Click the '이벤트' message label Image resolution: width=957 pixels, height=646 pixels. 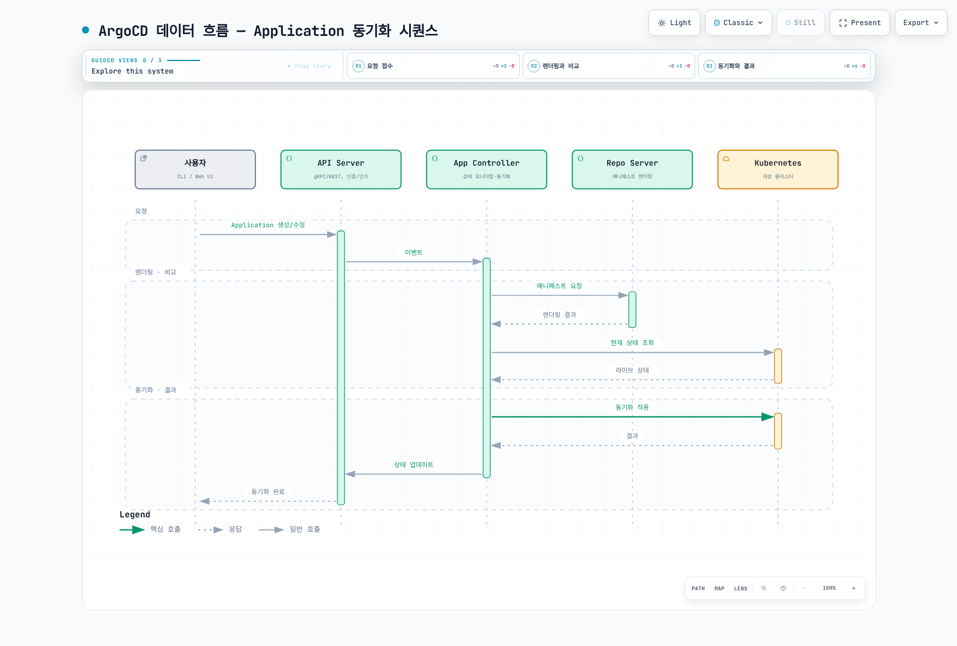click(x=413, y=252)
